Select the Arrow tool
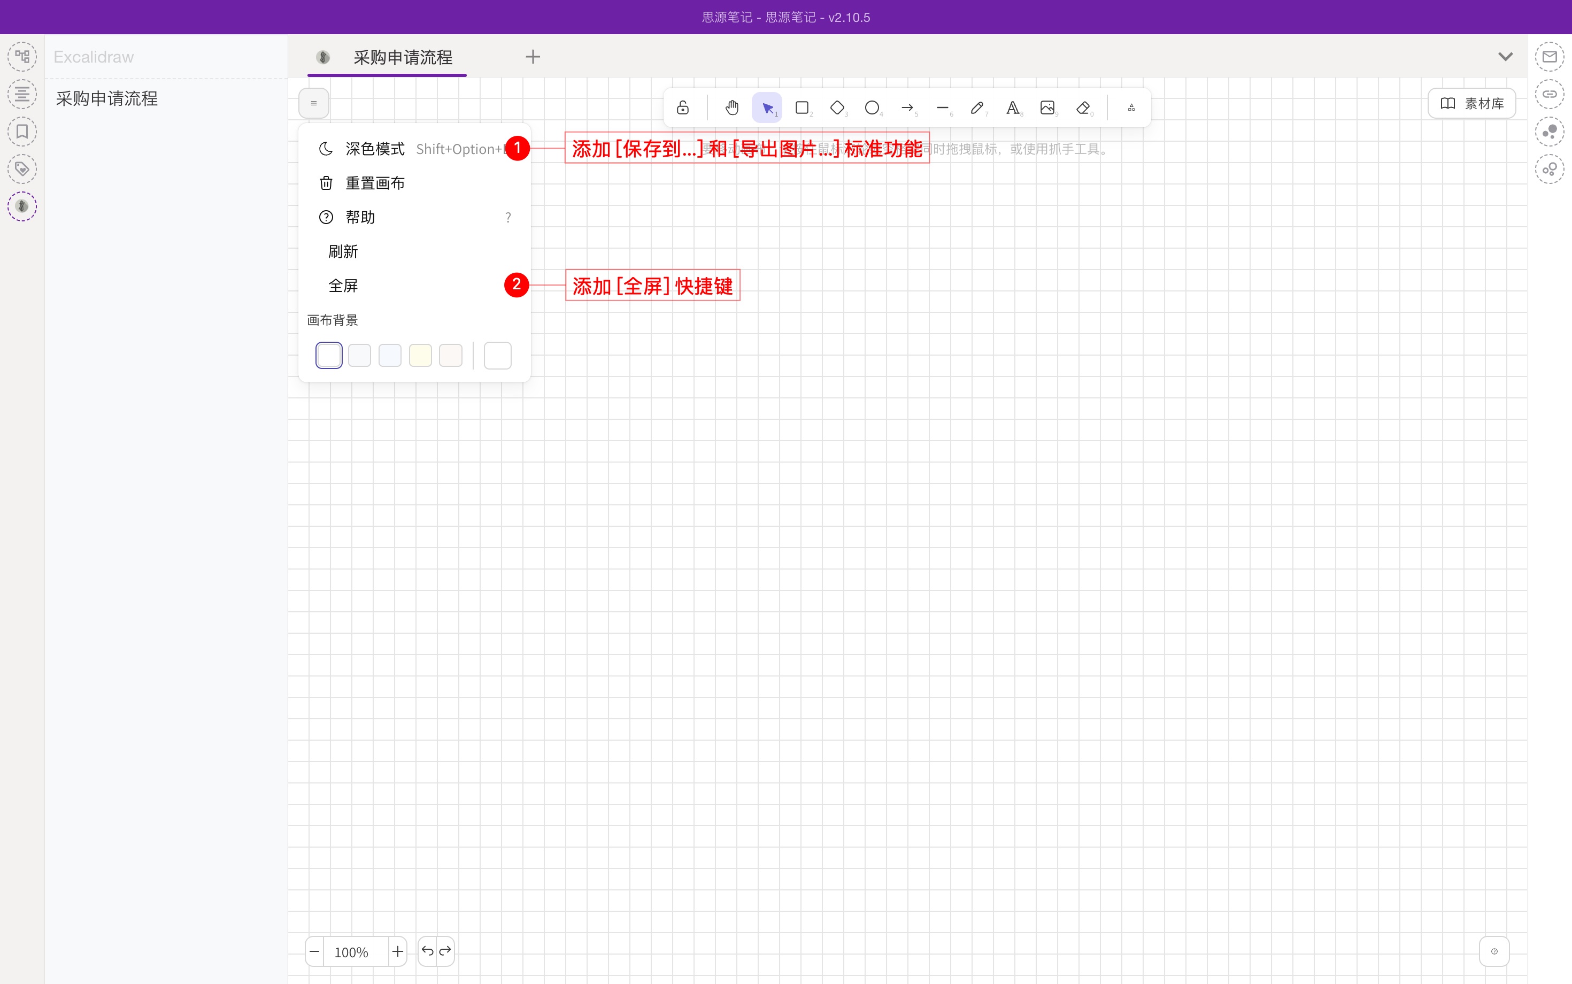This screenshot has width=1572, height=984. click(x=907, y=107)
